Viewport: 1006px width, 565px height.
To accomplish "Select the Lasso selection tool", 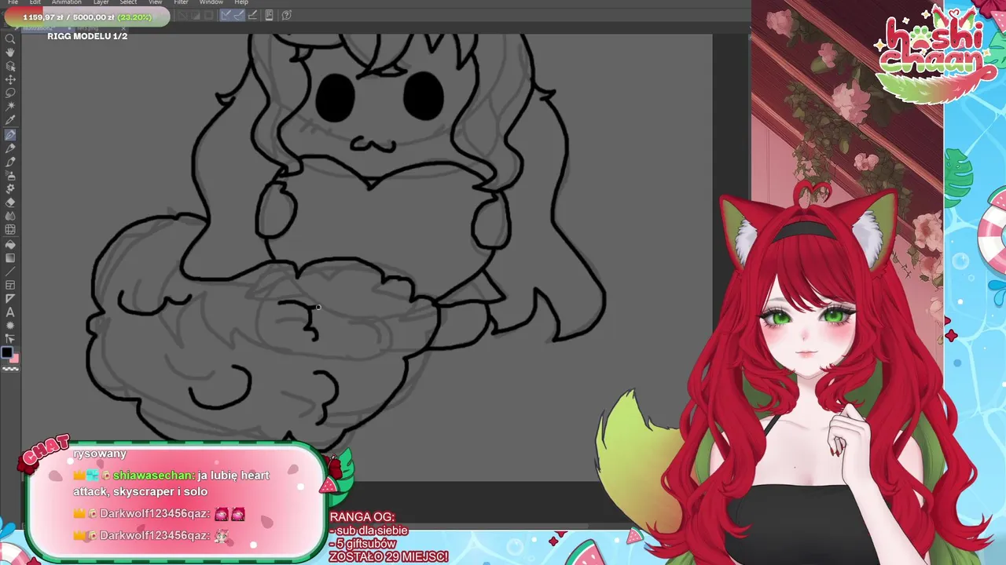I will 10,93.
